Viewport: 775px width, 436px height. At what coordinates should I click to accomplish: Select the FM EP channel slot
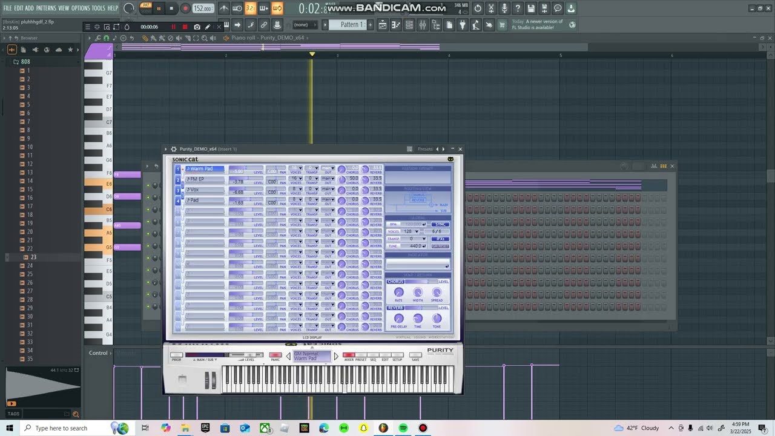coord(205,179)
